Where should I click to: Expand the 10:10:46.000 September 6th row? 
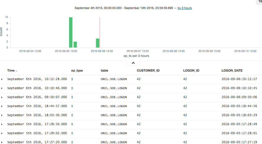tap(2, 88)
